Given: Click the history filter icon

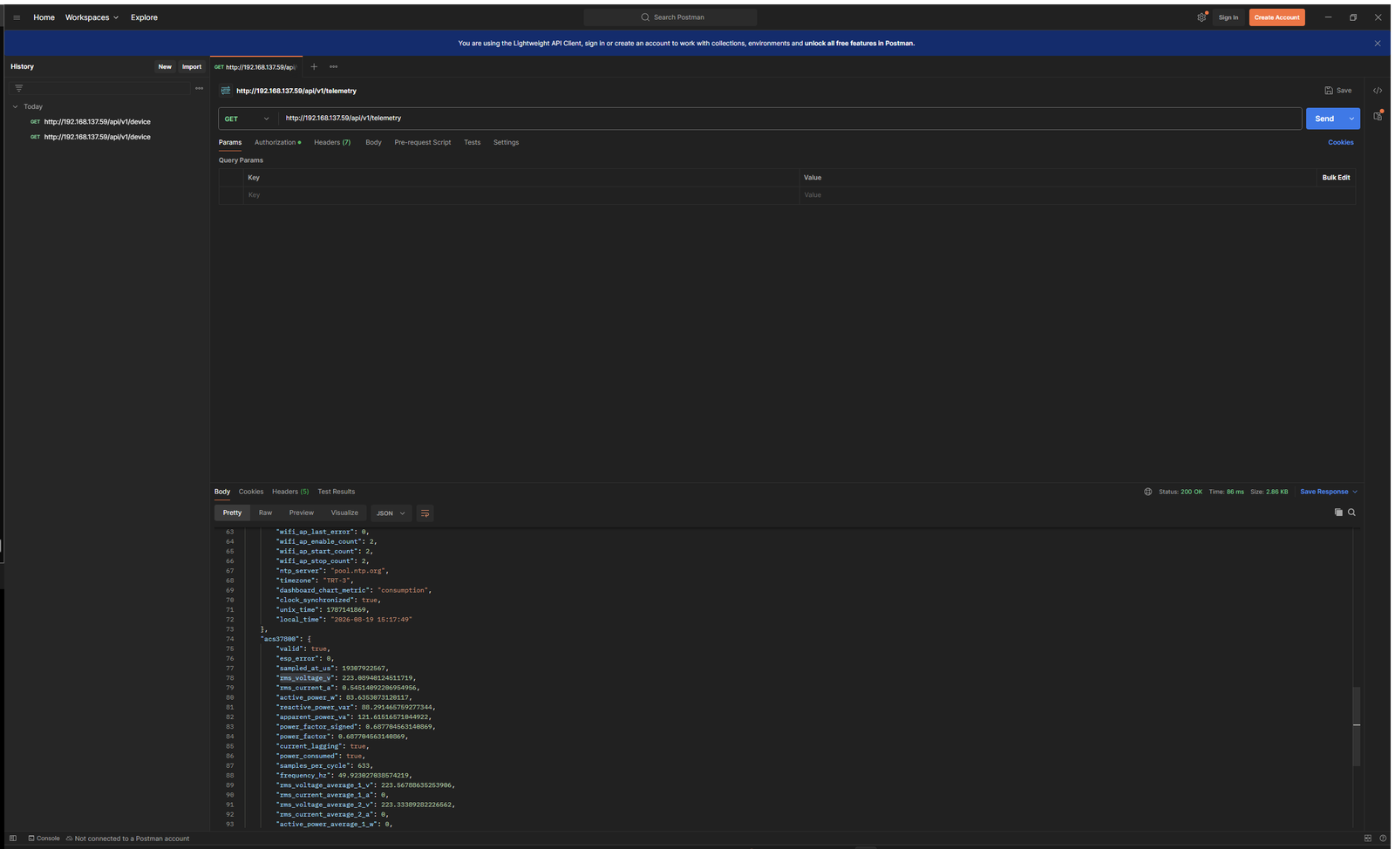Looking at the screenshot, I should point(18,88).
